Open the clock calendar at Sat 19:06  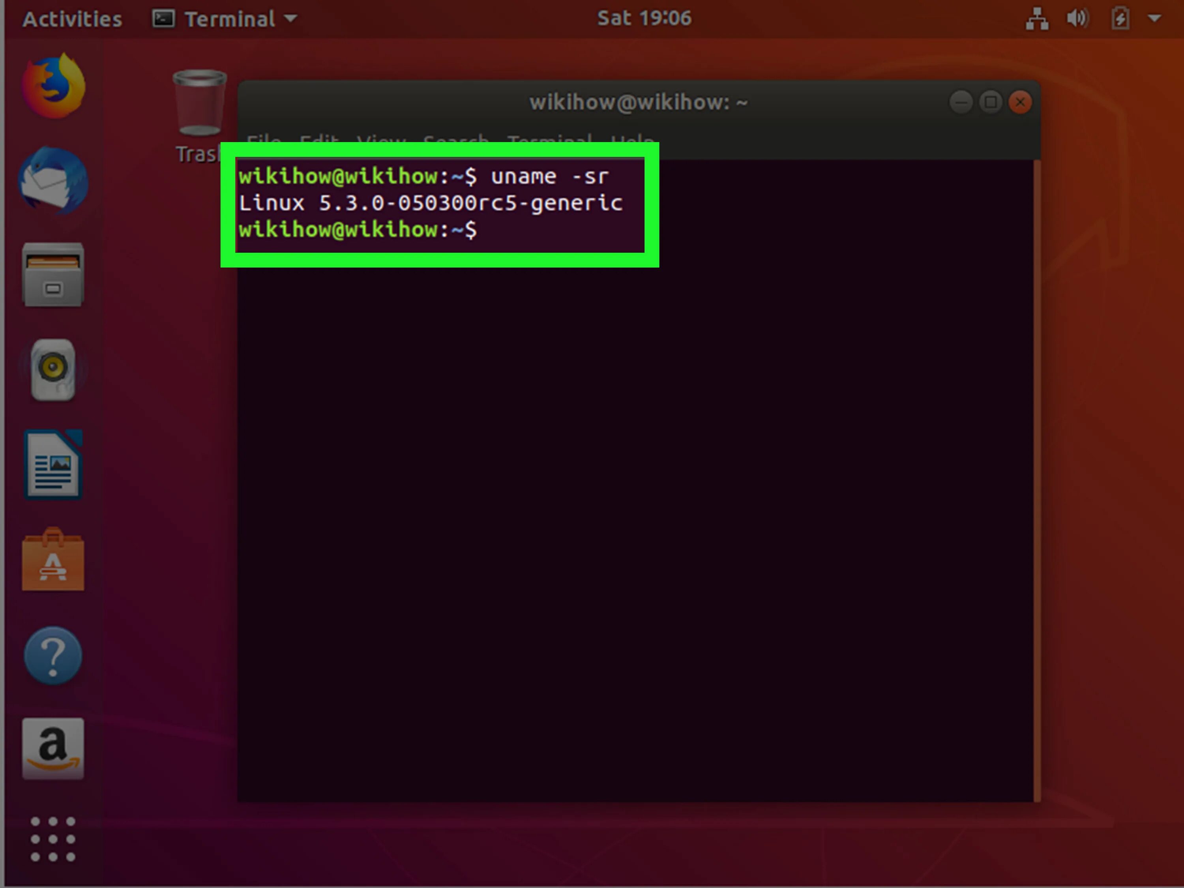tap(644, 19)
